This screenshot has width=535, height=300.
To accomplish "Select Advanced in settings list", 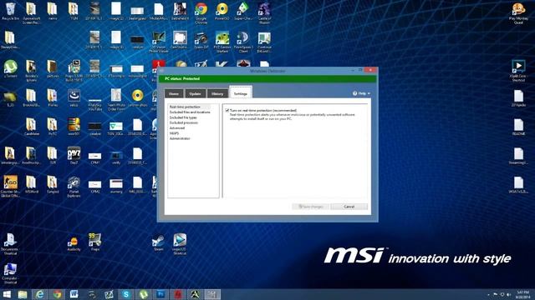I will [x=177, y=127].
